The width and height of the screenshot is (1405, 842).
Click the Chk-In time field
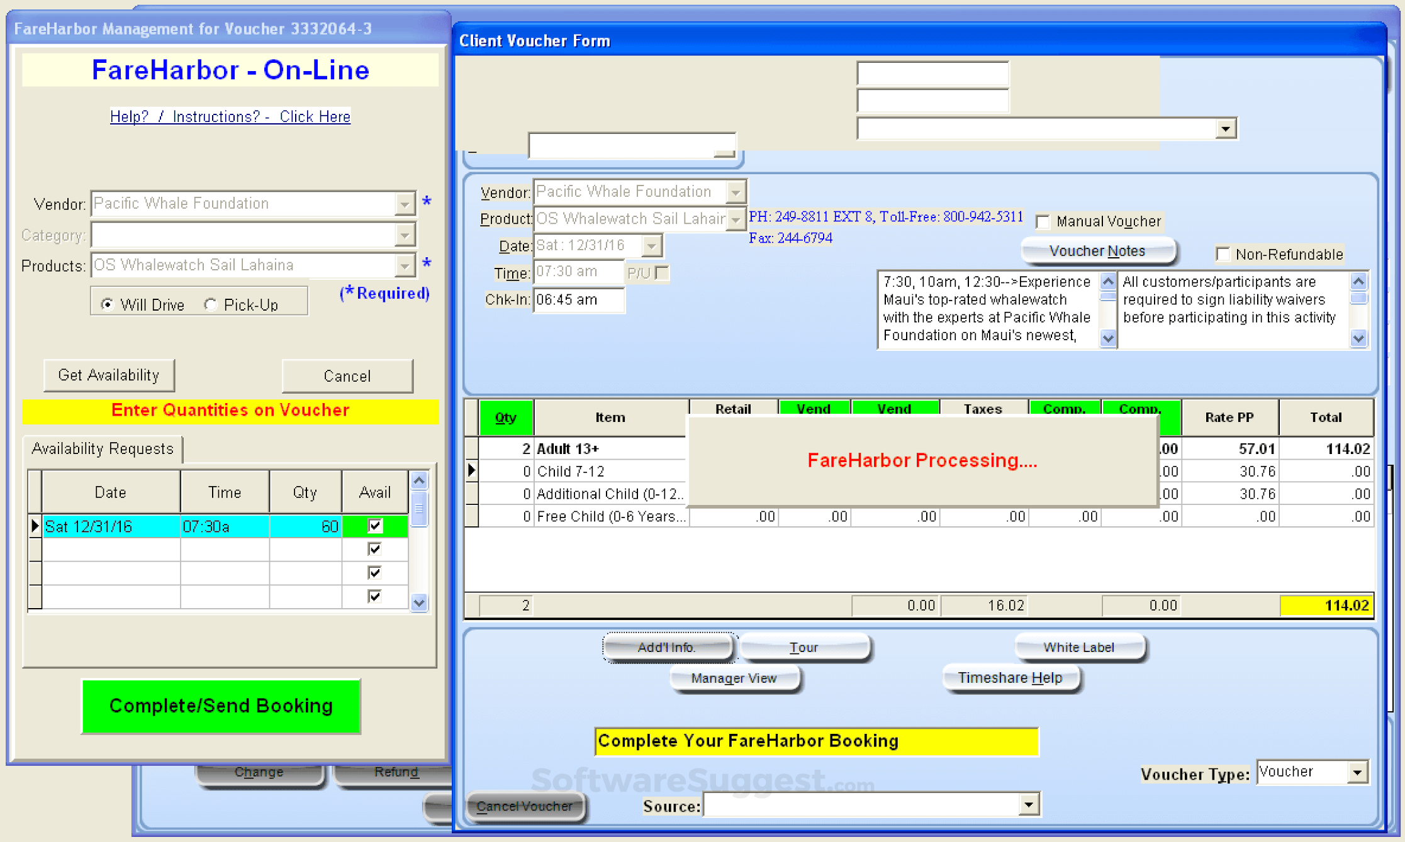(x=578, y=300)
